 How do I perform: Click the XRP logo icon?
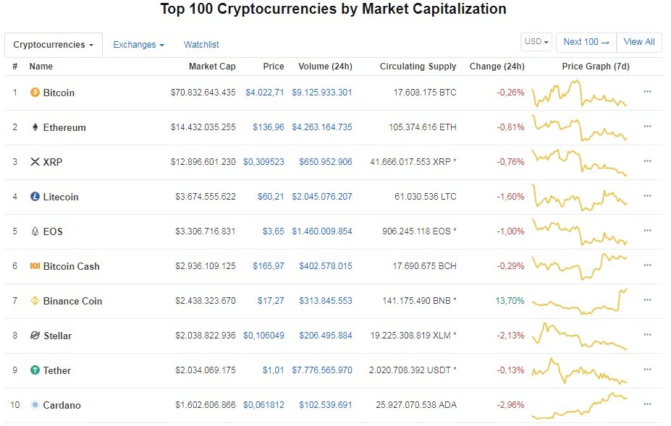coord(35,162)
